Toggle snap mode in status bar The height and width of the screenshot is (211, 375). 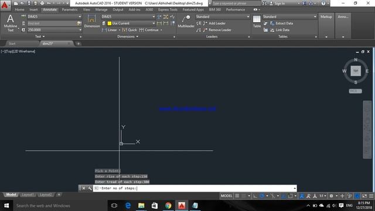point(244,196)
